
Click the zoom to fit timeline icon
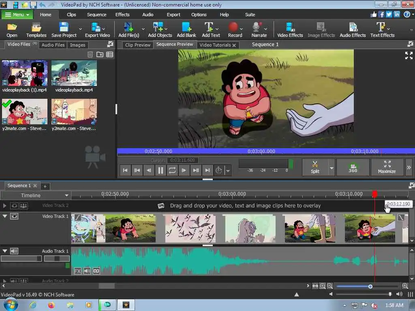(315, 286)
